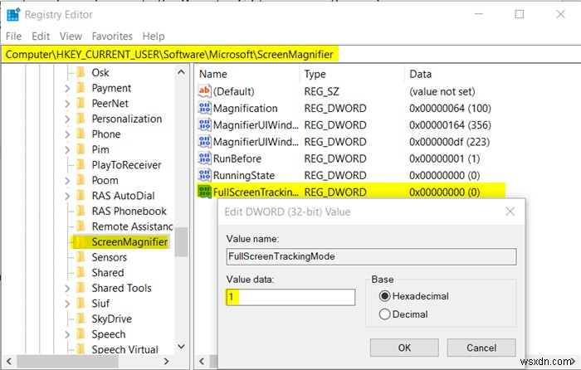The height and width of the screenshot is (370, 581).
Task: Click the PlayToReceiver folder icon
Action: tap(81, 164)
